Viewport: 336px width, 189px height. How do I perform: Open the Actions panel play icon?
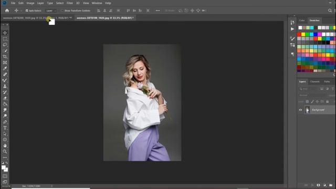(292, 29)
